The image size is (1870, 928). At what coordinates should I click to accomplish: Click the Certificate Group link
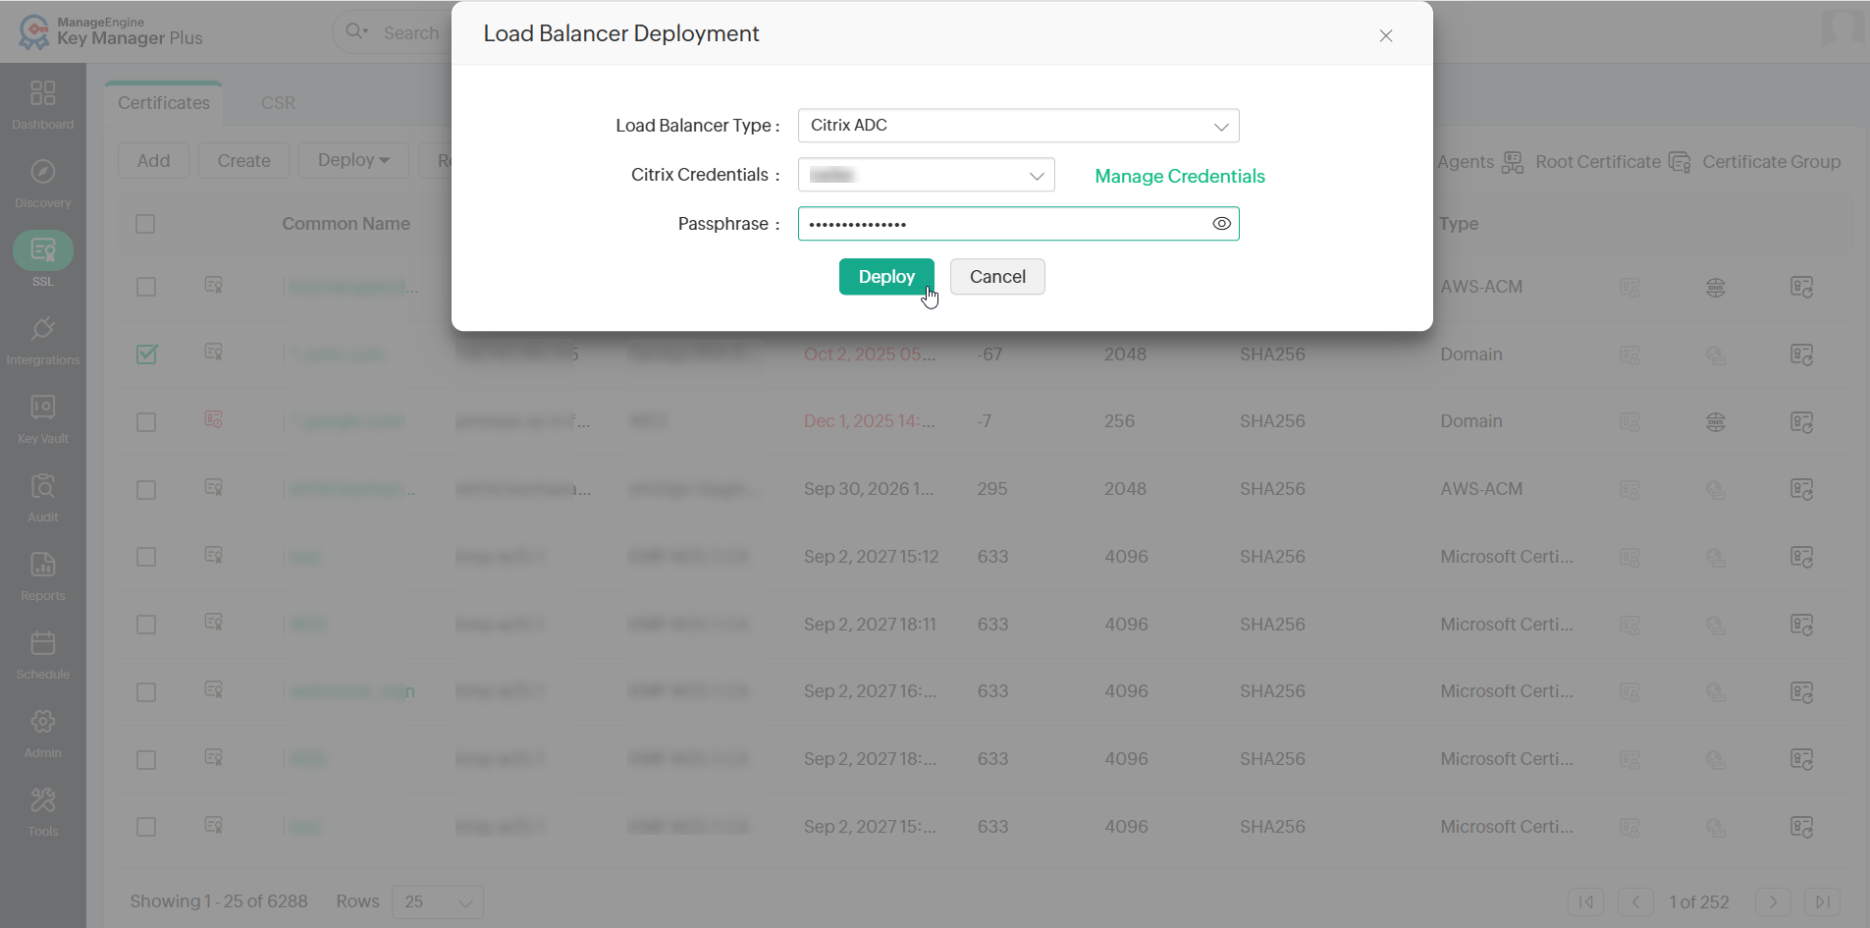point(1771,162)
